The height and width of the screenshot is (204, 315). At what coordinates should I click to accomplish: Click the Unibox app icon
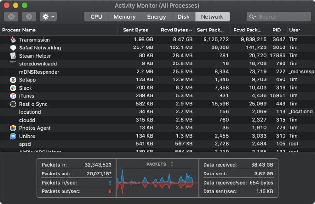pyautogui.click(x=13, y=136)
